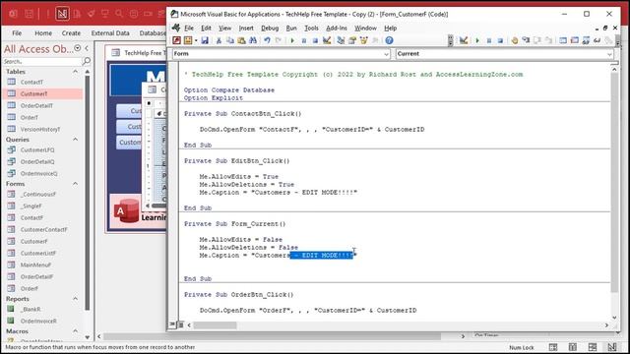The width and height of the screenshot is (630, 354).
Task: Open Find with the binoculars icon
Action: click(253, 40)
